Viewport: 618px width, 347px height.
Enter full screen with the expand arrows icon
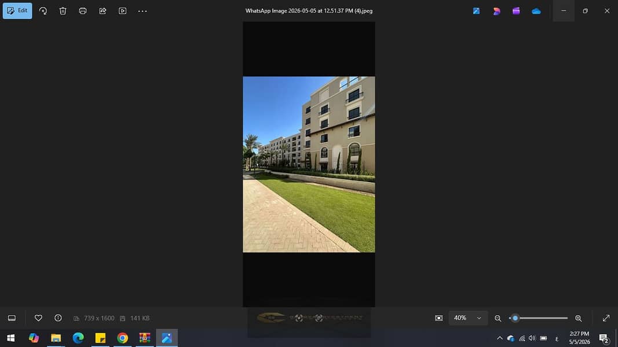tap(606, 318)
